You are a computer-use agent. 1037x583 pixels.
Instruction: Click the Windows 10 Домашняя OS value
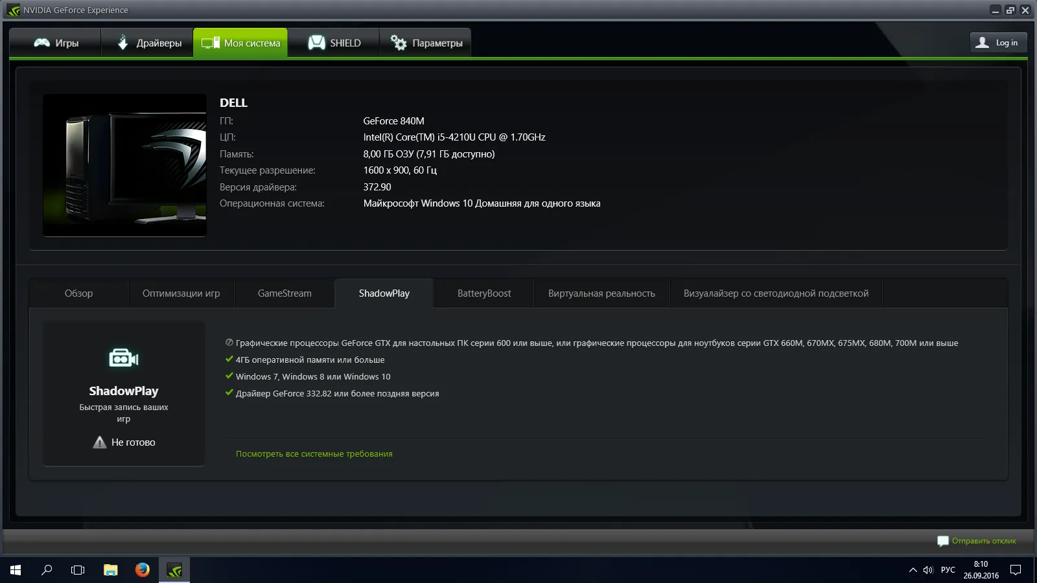tap(482, 203)
